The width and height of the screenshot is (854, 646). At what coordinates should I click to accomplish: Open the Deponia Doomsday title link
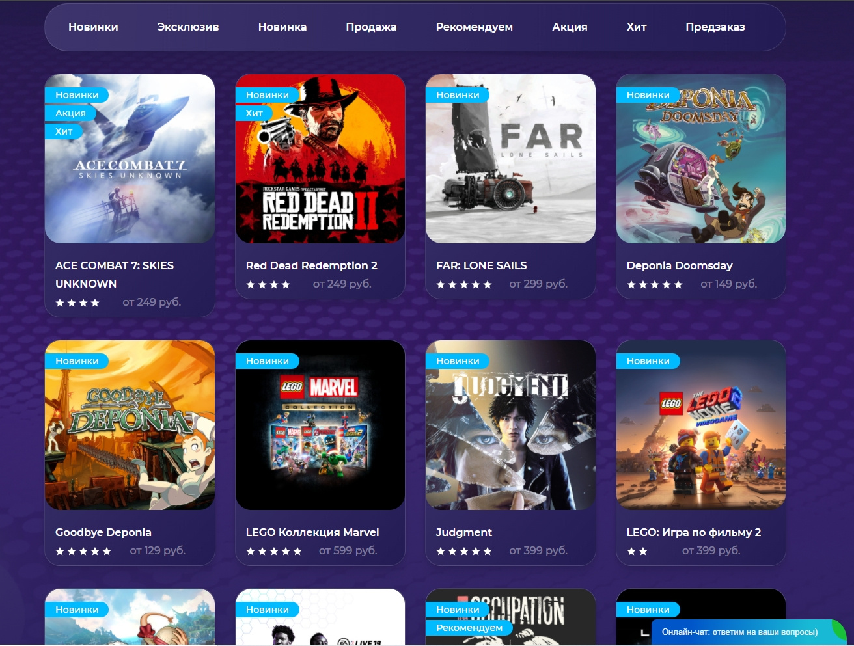pyautogui.click(x=680, y=265)
